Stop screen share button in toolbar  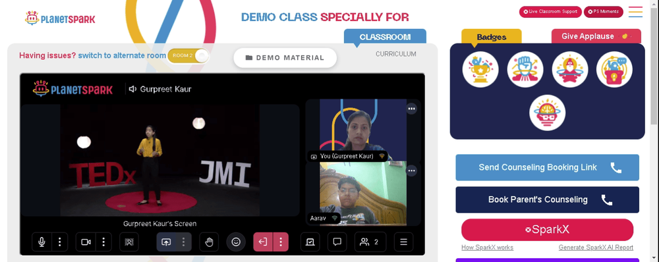coord(166,242)
